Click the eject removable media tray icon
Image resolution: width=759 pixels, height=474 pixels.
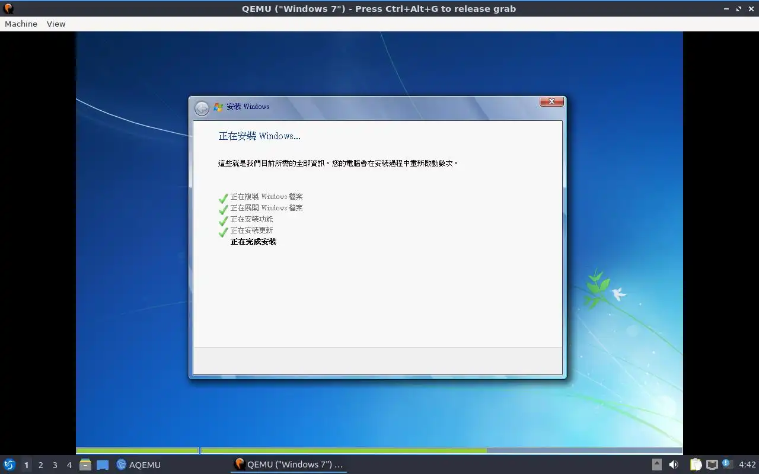[656, 465]
